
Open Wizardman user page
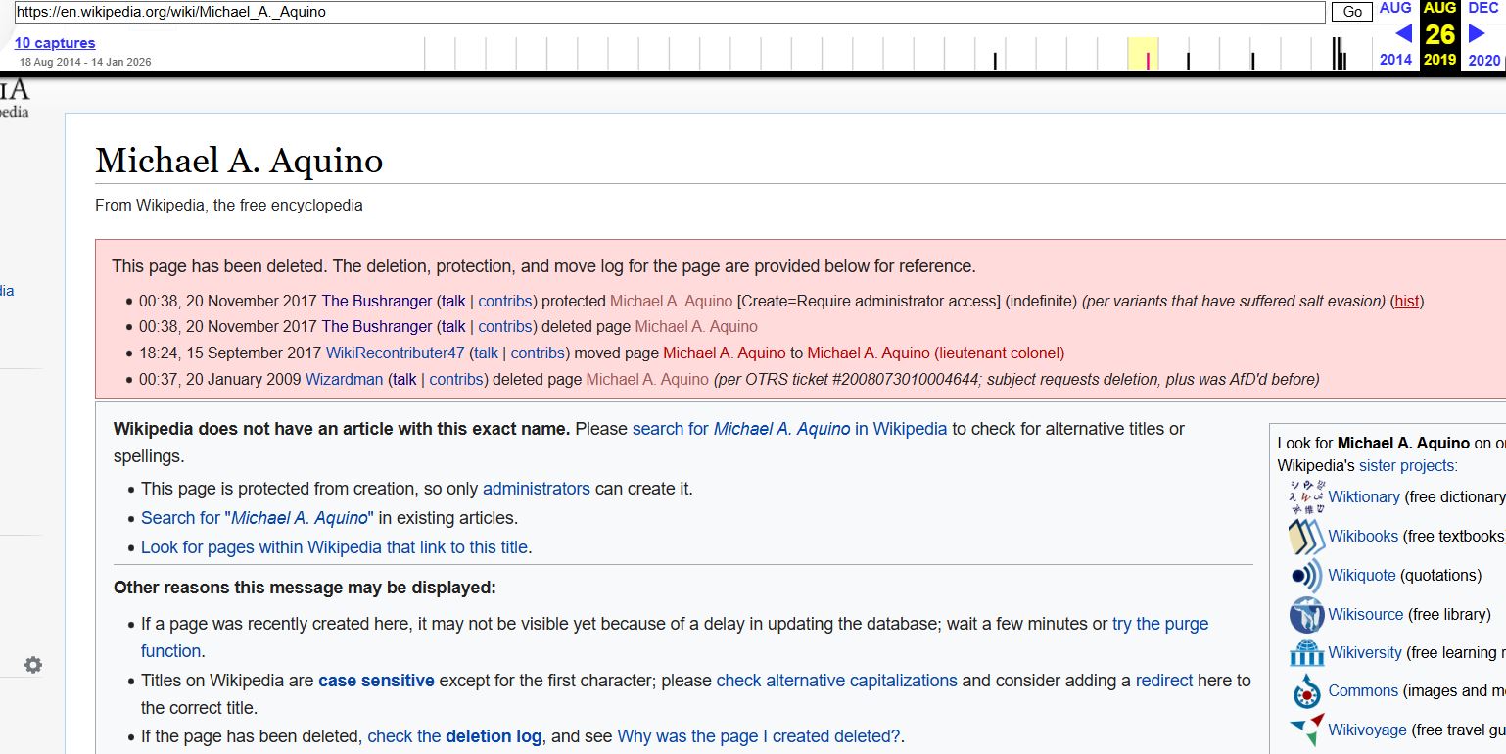pos(345,379)
